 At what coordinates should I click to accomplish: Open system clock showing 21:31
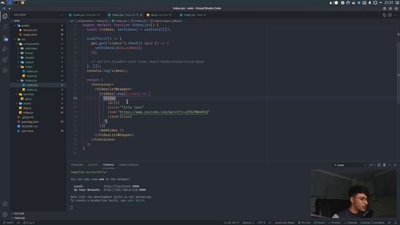click(x=389, y=2)
